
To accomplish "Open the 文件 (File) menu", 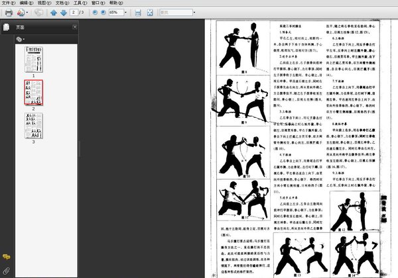I will point(9,3).
